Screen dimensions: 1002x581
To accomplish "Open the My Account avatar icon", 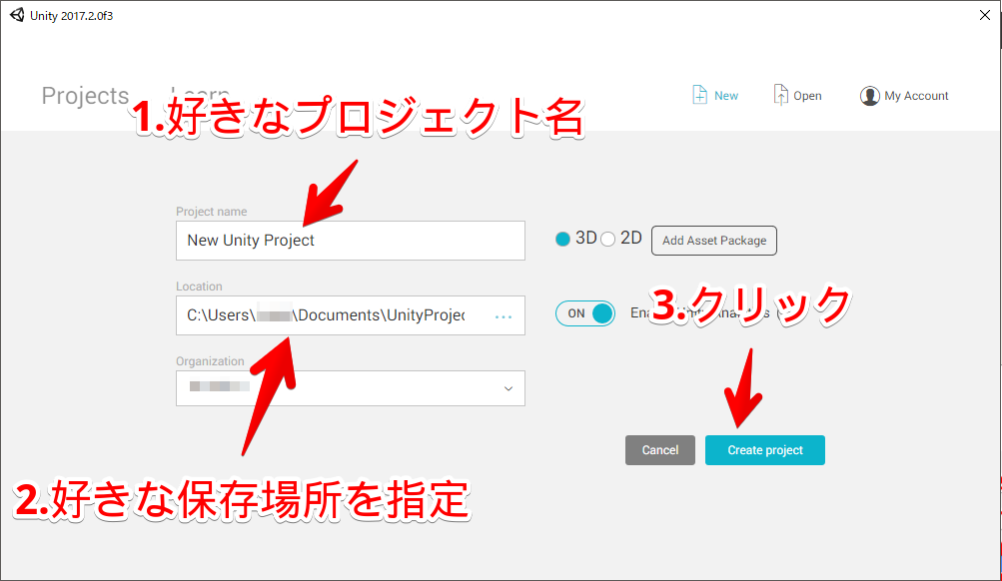I will (x=869, y=96).
